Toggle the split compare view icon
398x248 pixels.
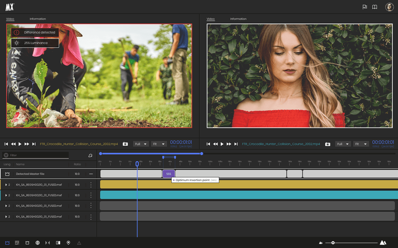58,243
